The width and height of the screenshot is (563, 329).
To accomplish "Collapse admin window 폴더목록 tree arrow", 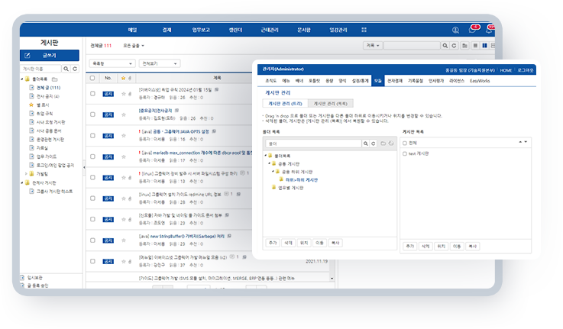I will click(266, 156).
